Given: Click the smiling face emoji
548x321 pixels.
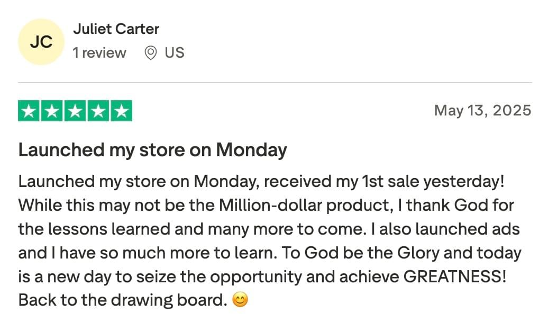Looking at the screenshot, I should click(240, 300).
